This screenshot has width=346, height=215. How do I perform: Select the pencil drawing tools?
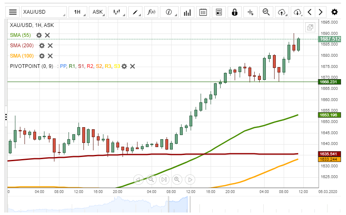(x=135, y=12)
